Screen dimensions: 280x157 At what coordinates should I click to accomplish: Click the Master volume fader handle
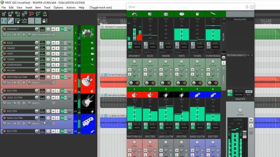coord(244,134)
